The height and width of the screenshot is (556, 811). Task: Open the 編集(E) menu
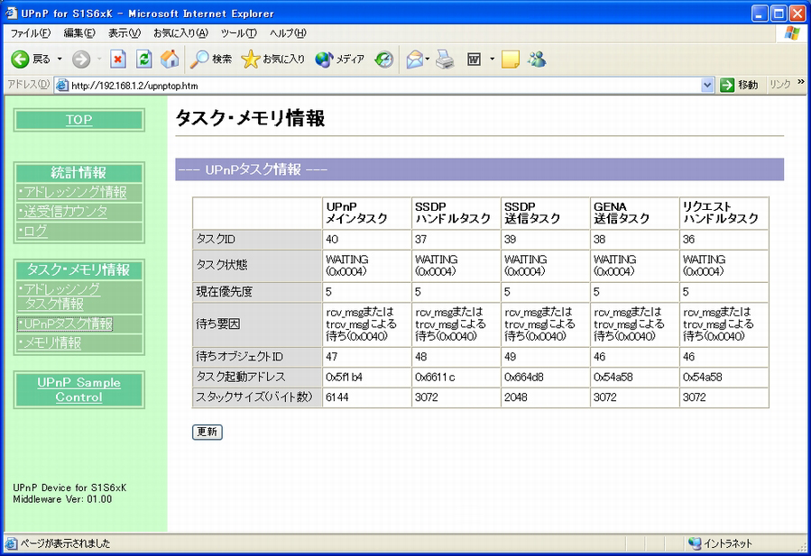pyautogui.click(x=79, y=33)
